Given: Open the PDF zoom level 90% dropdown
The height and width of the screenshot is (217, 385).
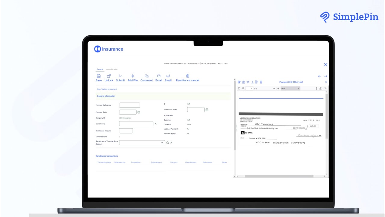Looking at the screenshot, I should [290, 89].
